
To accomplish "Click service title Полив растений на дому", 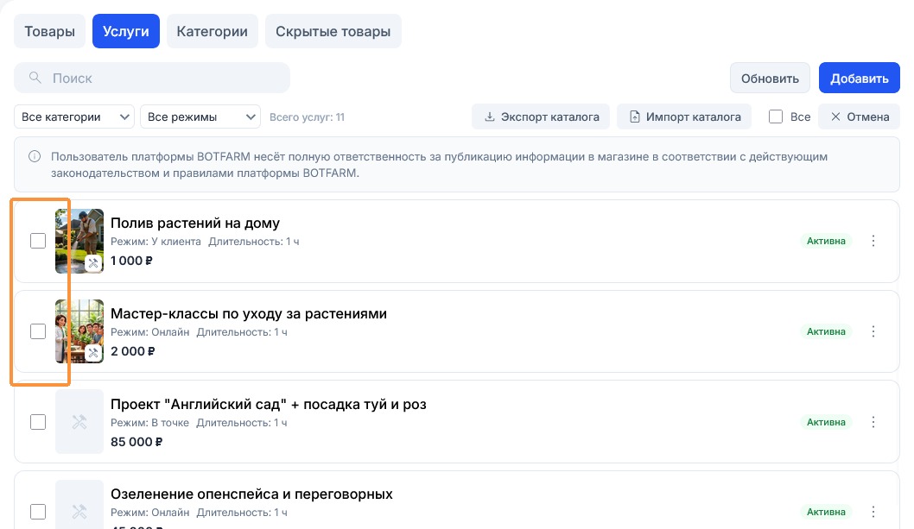I will [195, 224].
